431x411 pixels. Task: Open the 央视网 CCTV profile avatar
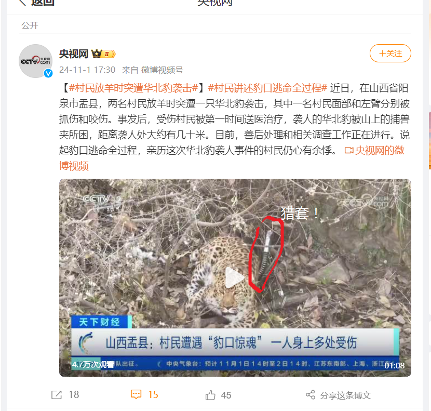click(35, 61)
